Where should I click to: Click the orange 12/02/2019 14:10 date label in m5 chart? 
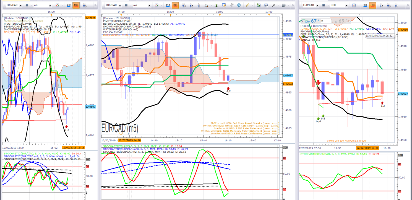129,140
